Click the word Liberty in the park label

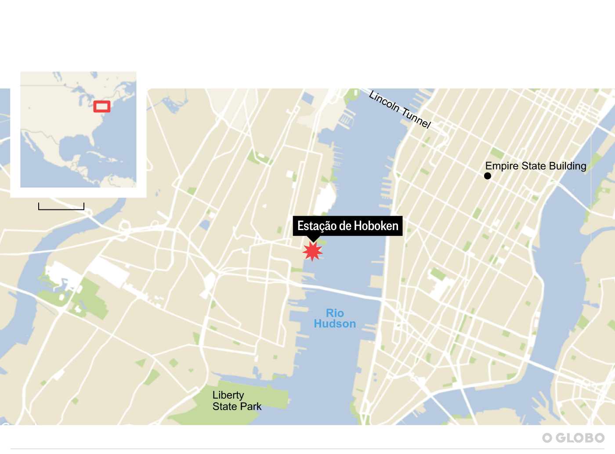(x=228, y=395)
